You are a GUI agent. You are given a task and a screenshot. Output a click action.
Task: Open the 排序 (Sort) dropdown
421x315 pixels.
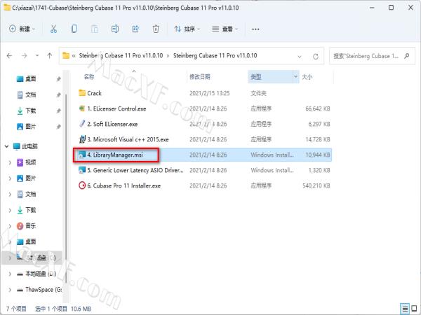pyautogui.click(x=187, y=29)
